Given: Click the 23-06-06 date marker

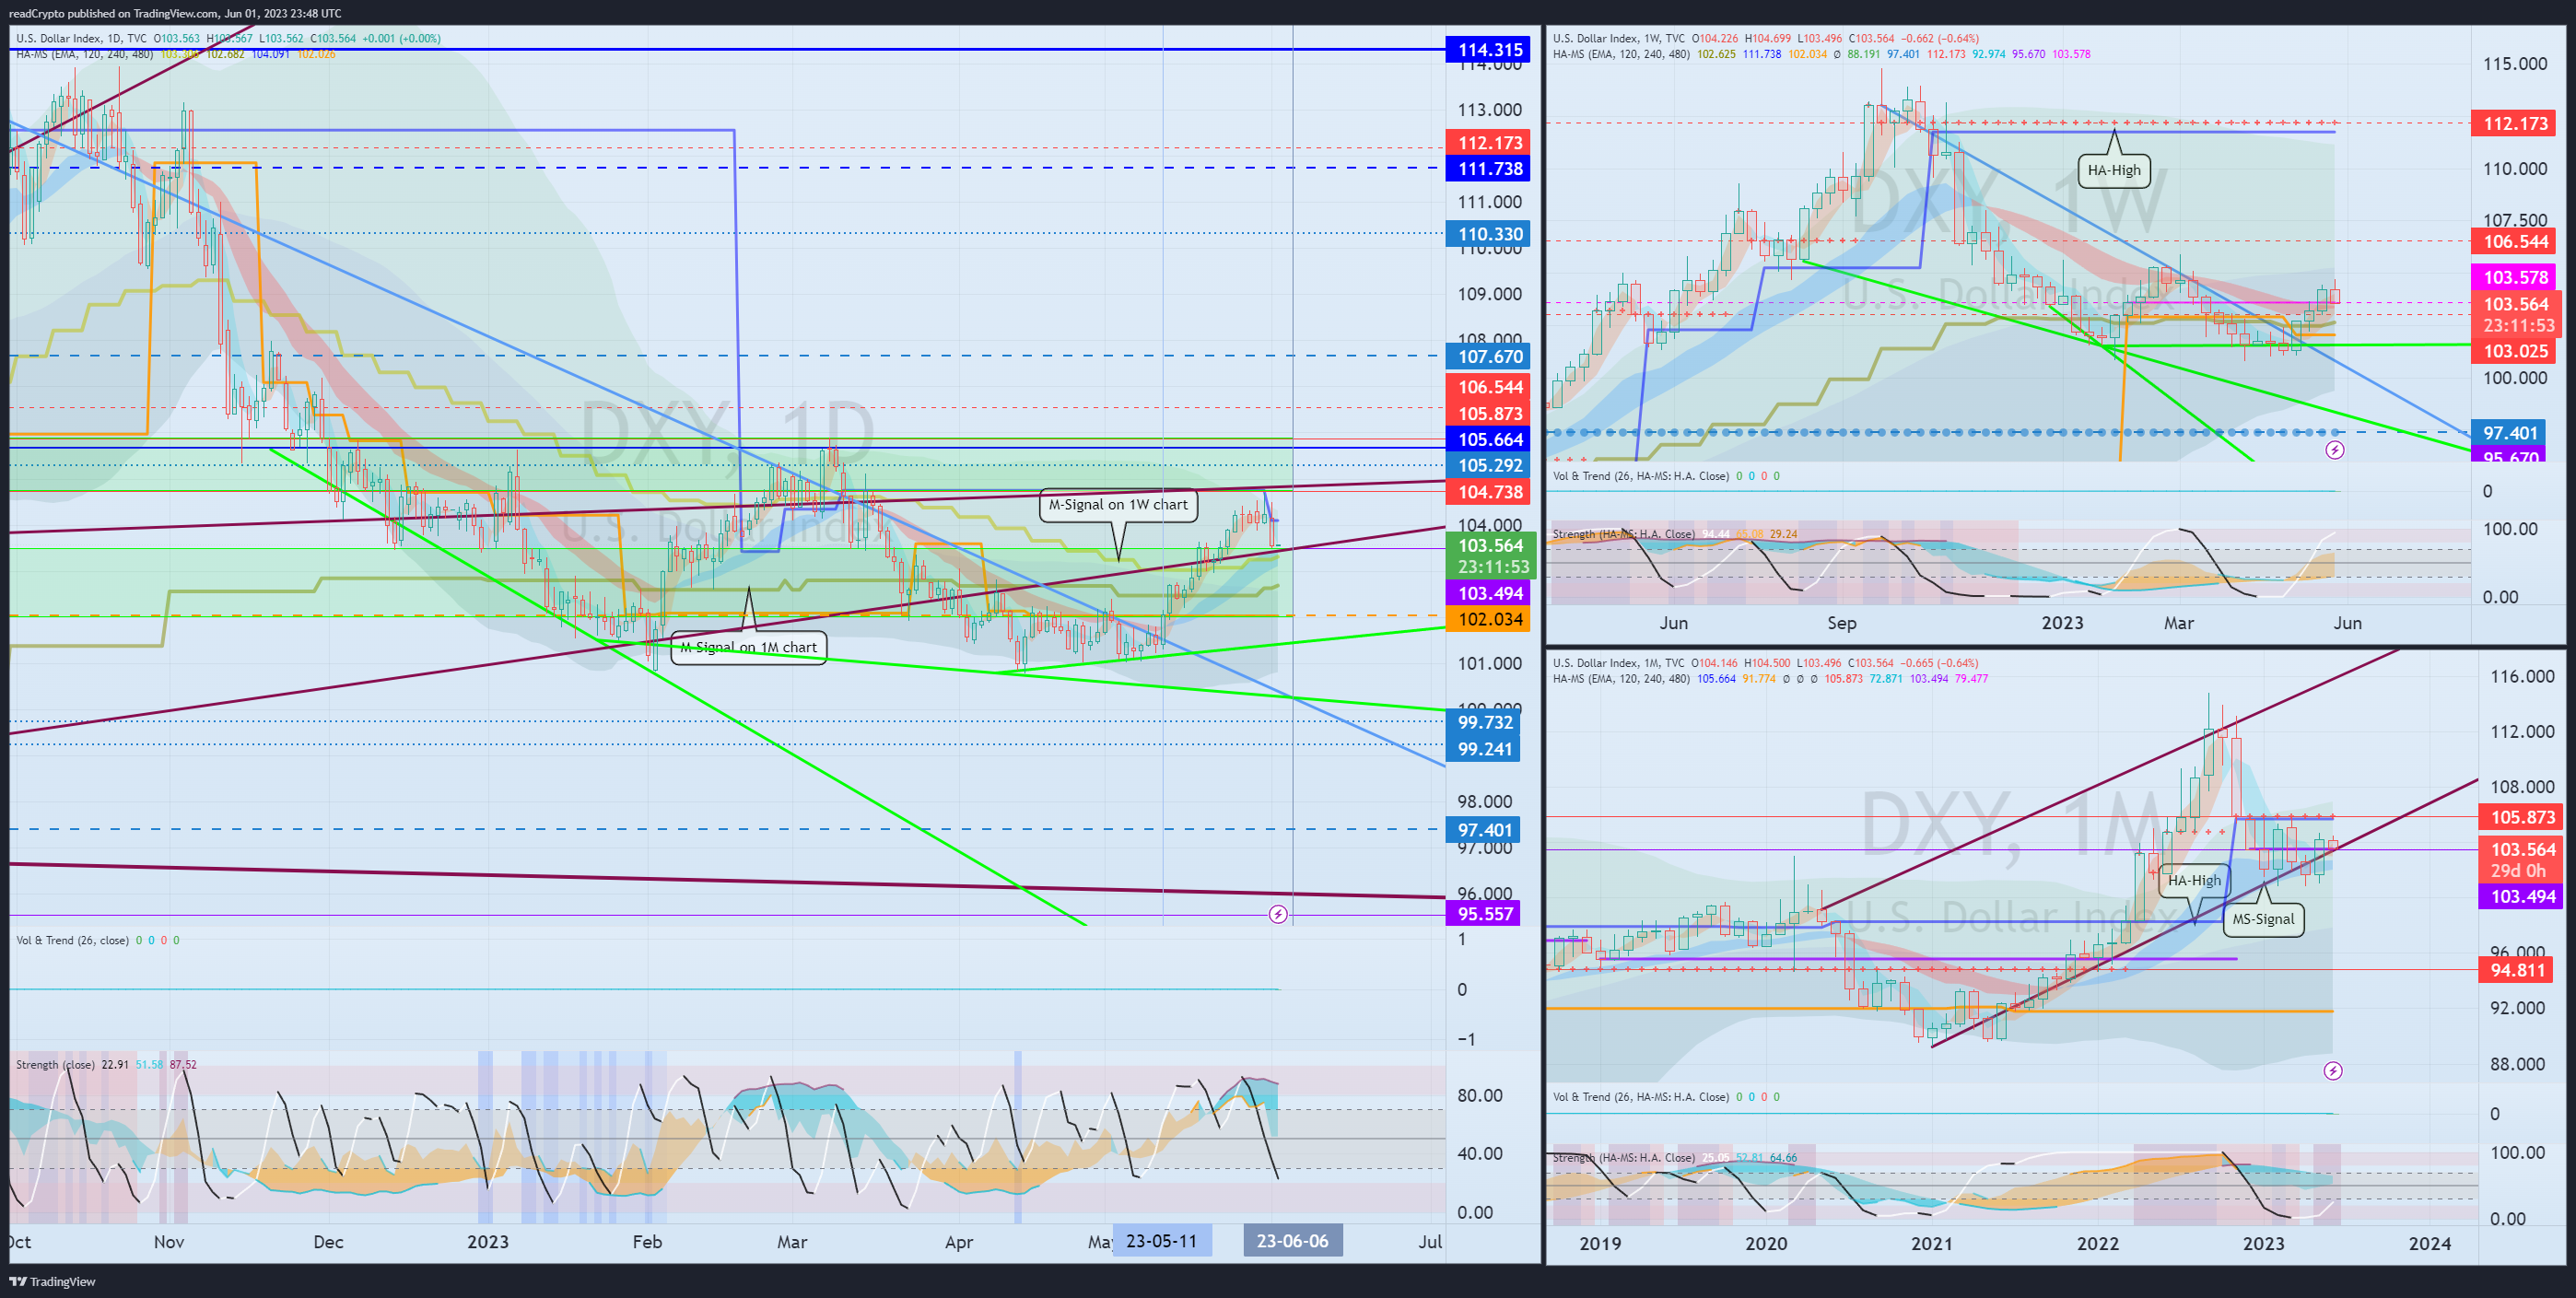Looking at the screenshot, I should click(1292, 1241).
